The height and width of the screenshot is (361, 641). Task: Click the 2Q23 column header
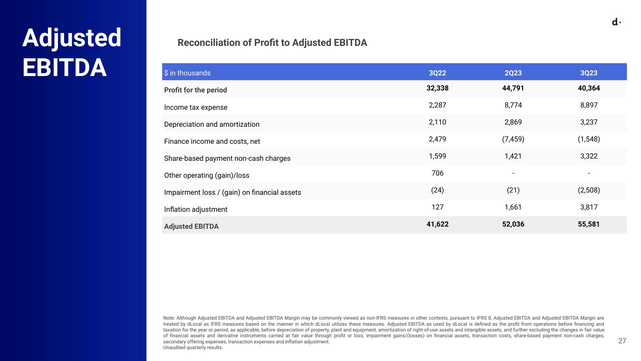click(513, 73)
